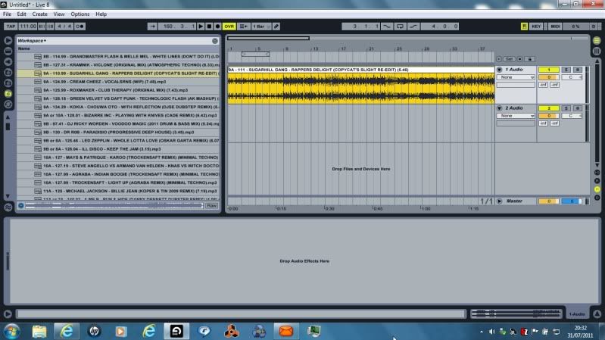Image resolution: width=605 pixels, height=340 pixels.
Task: Solo the 1 Audio track
Action: coord(567,70)
